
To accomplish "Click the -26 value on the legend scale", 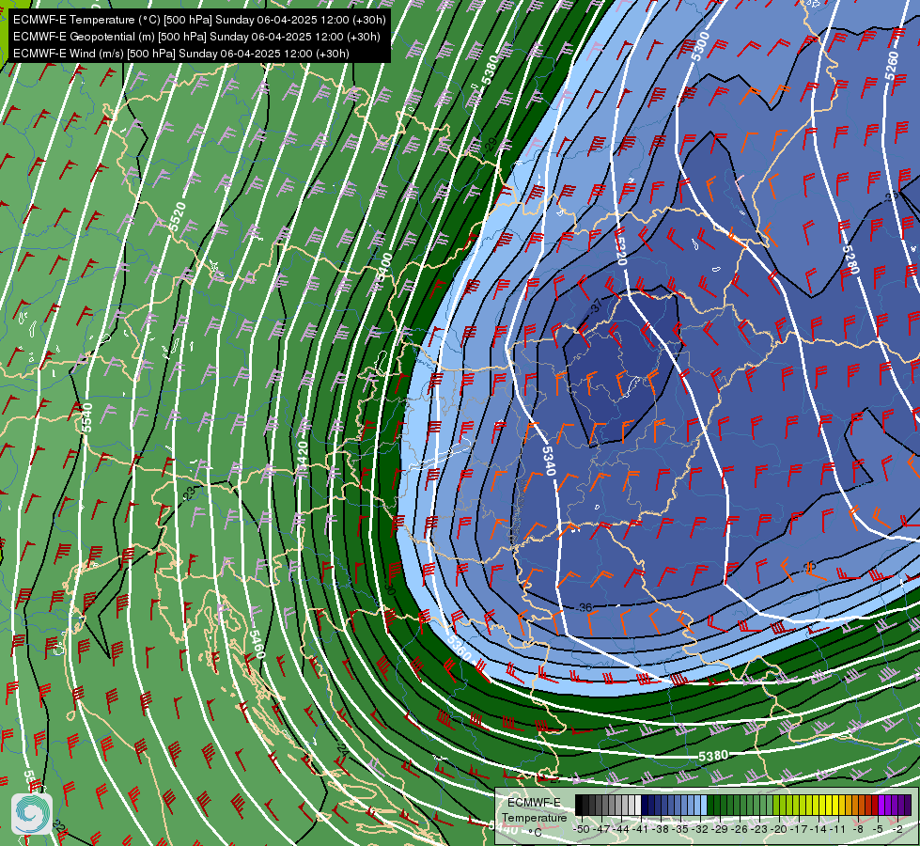I will click(740, 829).
